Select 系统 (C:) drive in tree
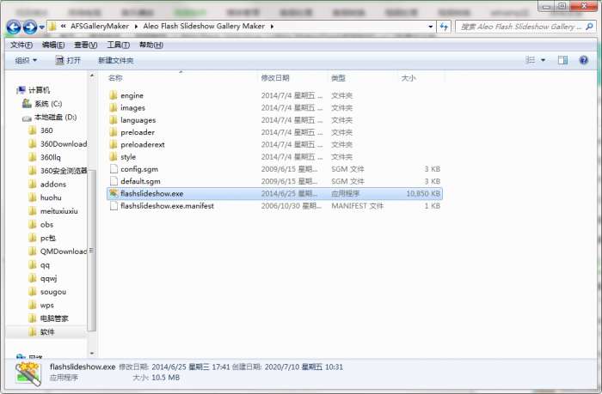This screenshot has height=394, width=602. [x=47, y=104]
